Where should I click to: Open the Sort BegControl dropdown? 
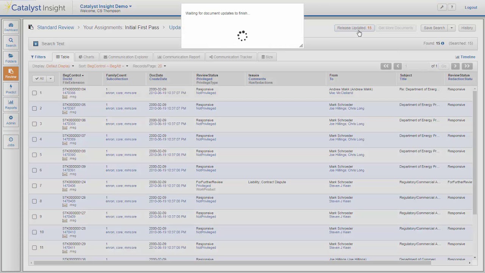pos(108,66)
